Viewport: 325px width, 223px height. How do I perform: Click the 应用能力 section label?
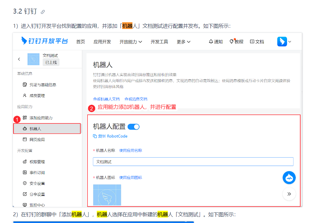[25, 107]
